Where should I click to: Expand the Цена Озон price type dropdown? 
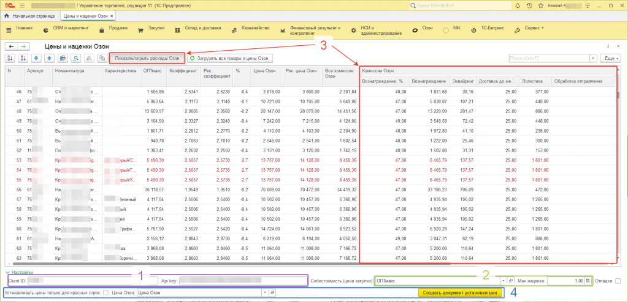265,293
